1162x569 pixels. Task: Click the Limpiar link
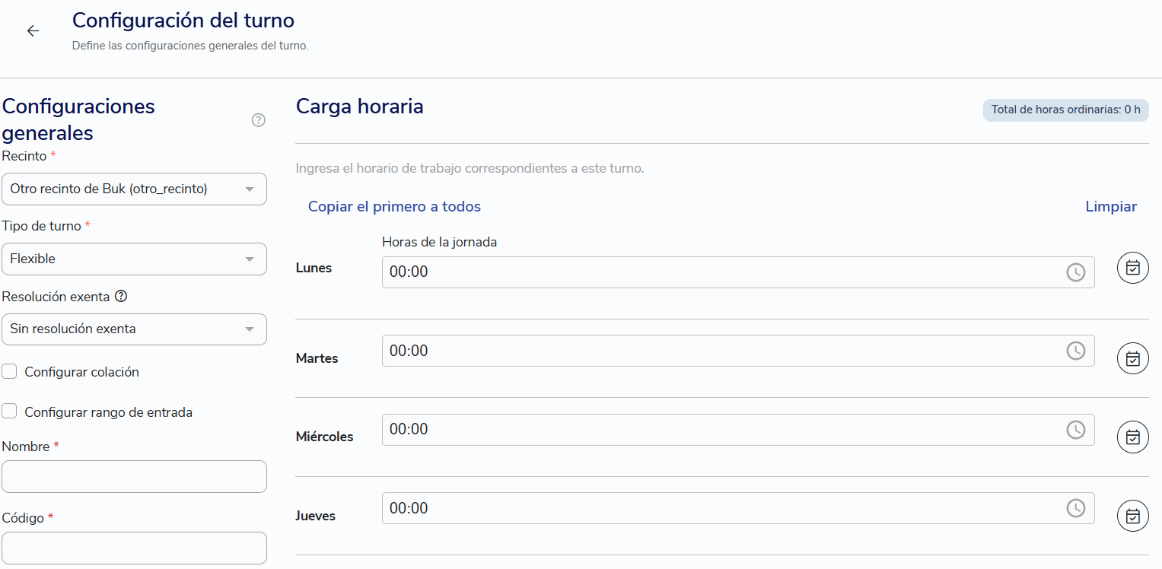click(x=1111, y=207)
